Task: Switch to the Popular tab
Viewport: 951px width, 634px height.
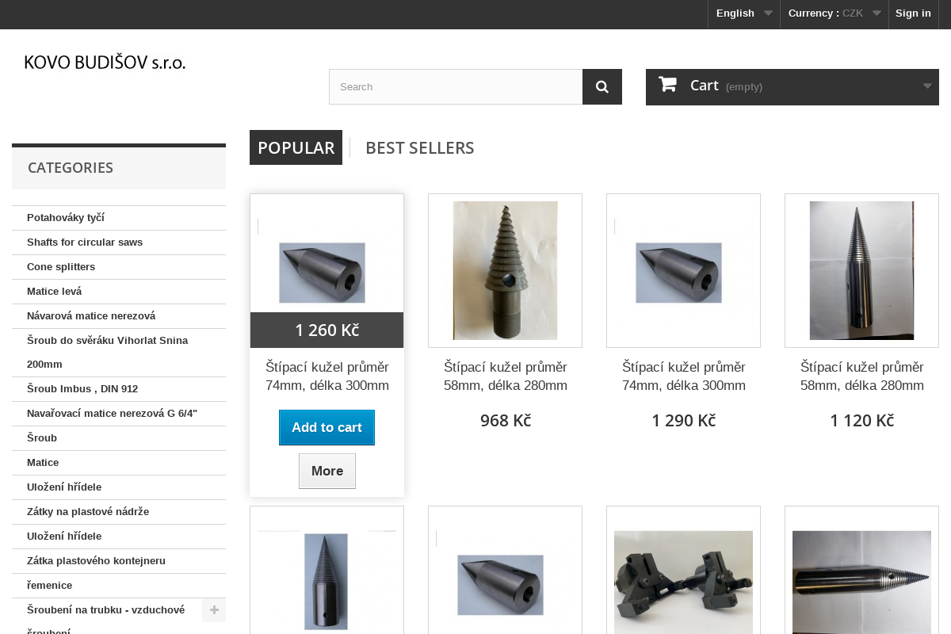Action: pyautogui.click(x=296, y=148)
